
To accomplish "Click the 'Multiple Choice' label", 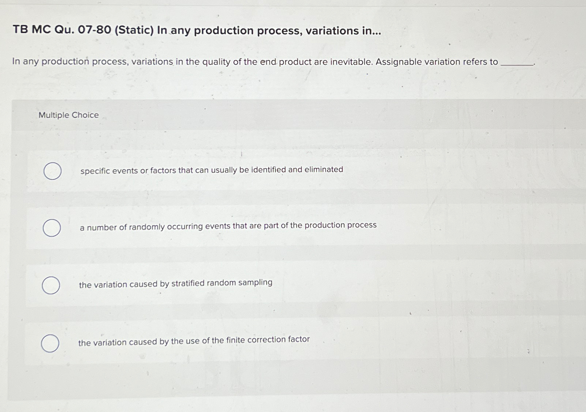I will pyautogui.click(x=68, y=115).
